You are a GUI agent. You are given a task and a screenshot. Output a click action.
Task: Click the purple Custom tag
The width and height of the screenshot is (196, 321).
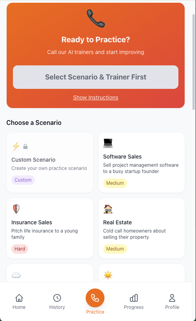pos(23,180)
